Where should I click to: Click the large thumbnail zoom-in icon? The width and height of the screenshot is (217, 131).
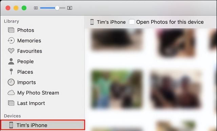tap(70, 8)
